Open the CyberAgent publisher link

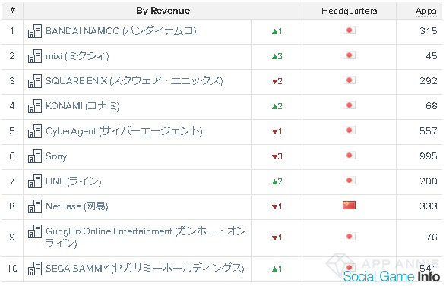click(124, 131)
